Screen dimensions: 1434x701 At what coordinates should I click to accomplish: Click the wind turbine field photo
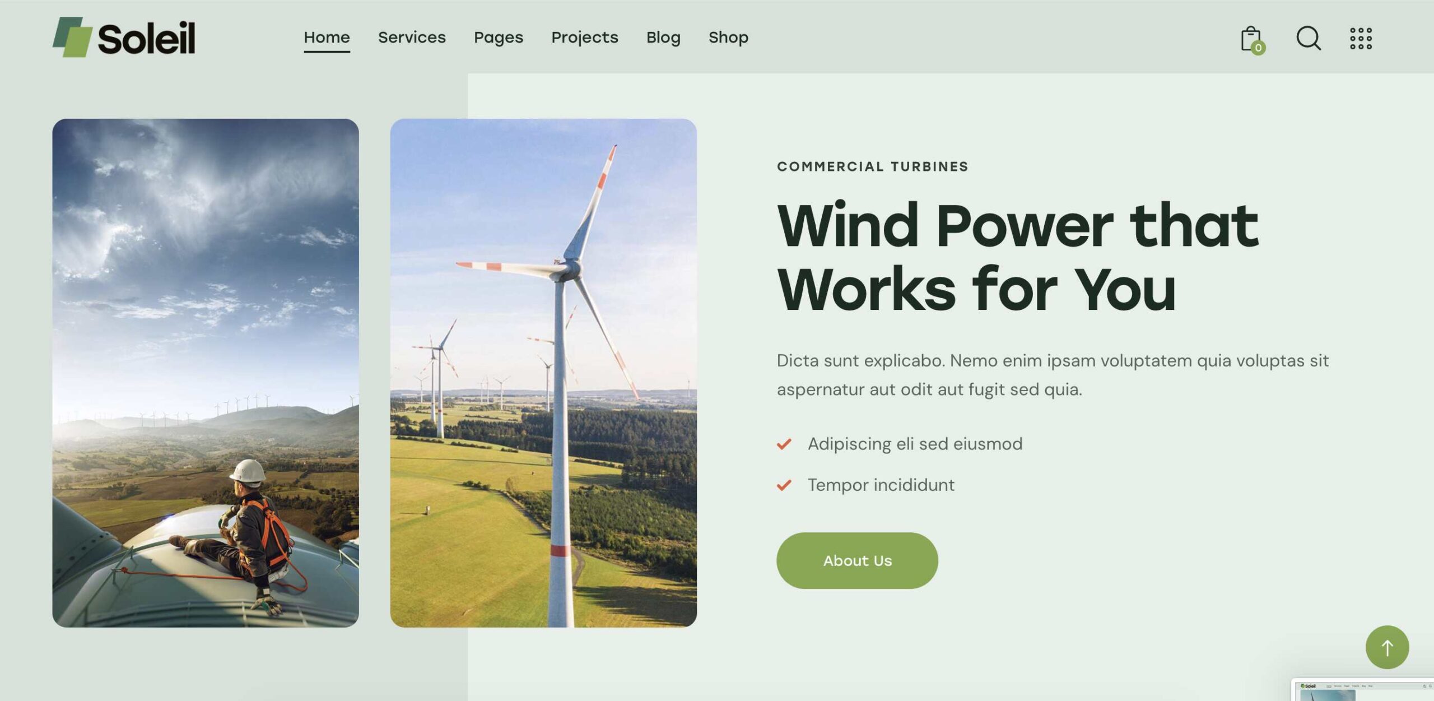(x=543, y=373)
